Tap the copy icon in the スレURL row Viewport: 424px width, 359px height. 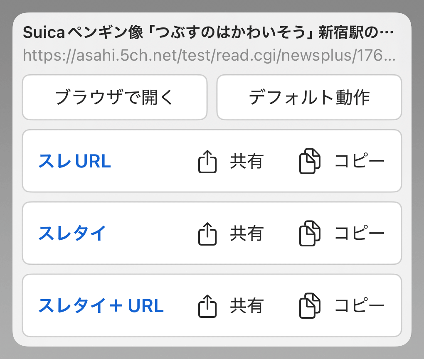pyautogui.click(x=310, y=162)
